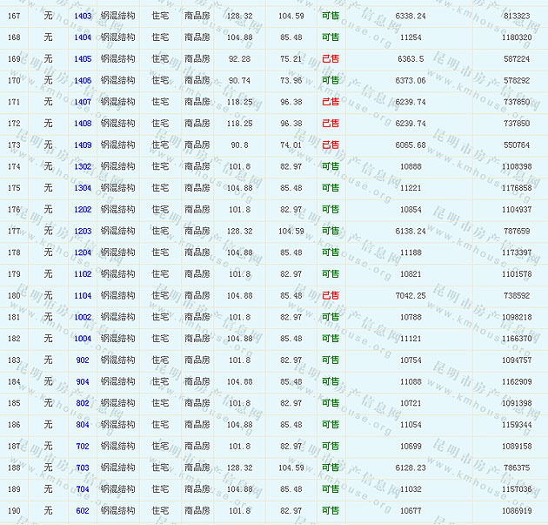Open unit 1304 link
The image size is (548, 525).
pos(83,188)
